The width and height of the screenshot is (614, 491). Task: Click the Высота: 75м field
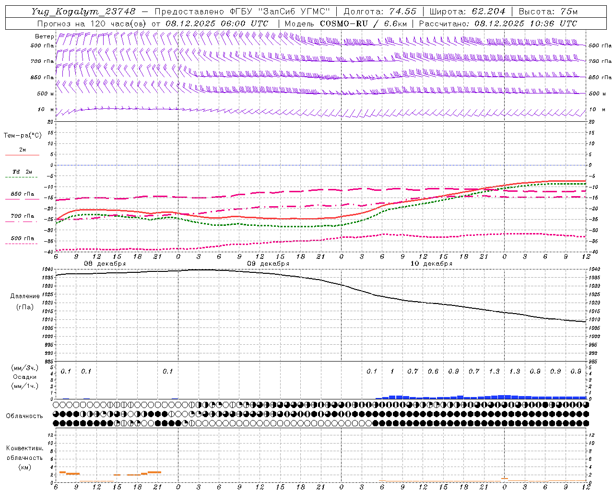click(x=548, y=12)
